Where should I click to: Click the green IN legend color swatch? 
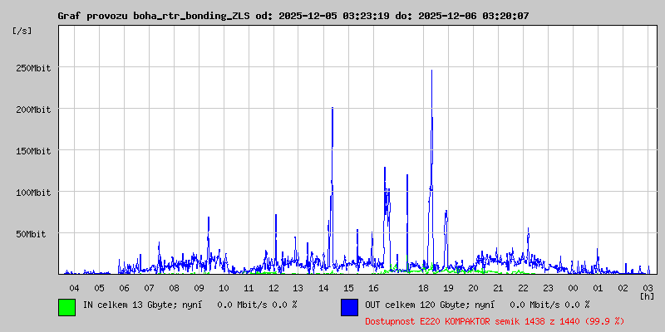pyautogui.click(x=66, y=306)
